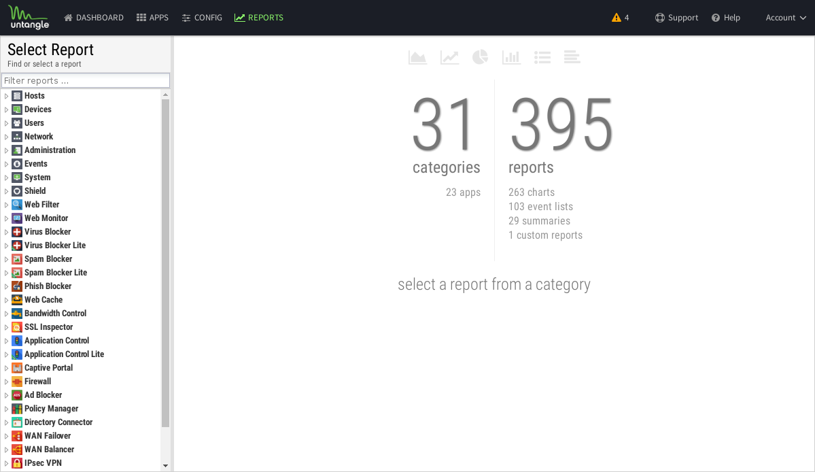Click the alert warning triangle icon
Screen dimensions: 815x472
[617, 18]
